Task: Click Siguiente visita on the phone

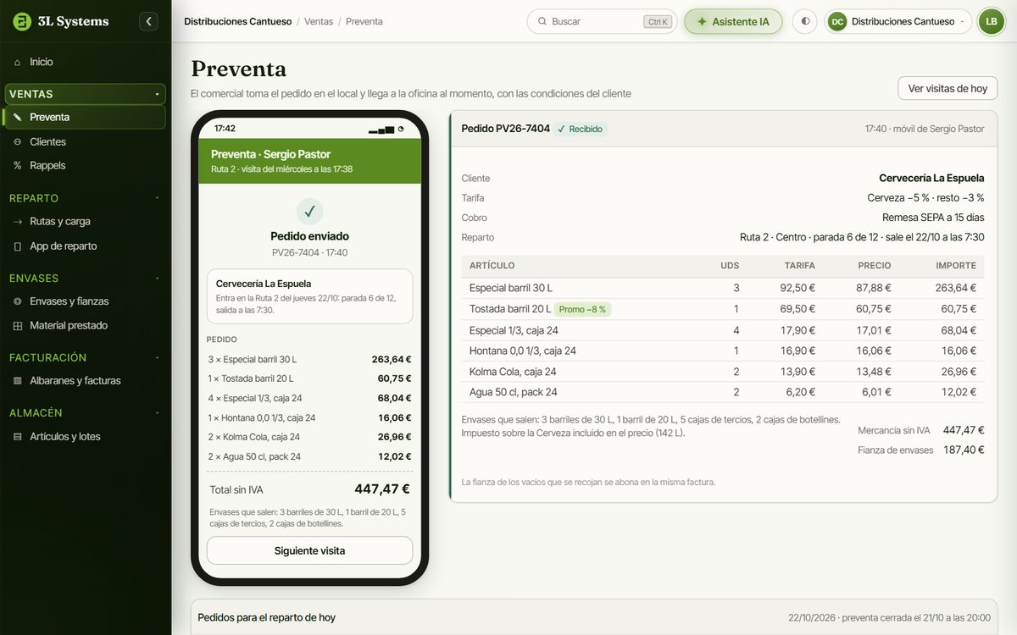Action: click(x=309, y=550)
